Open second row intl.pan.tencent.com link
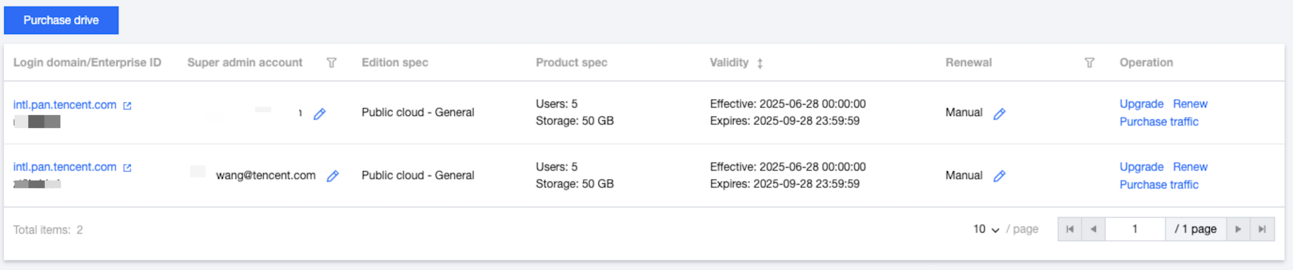1293x270 pixels. [x=65, y=167]
